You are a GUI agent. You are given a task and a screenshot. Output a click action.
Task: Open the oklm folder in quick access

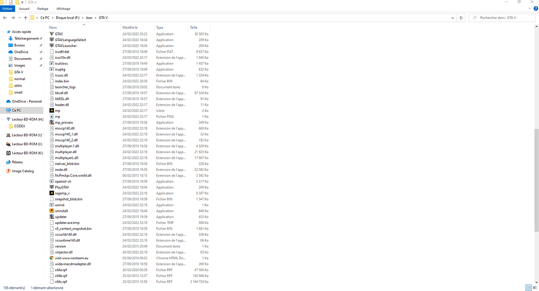pyautogui.click(x=18, y=85)
